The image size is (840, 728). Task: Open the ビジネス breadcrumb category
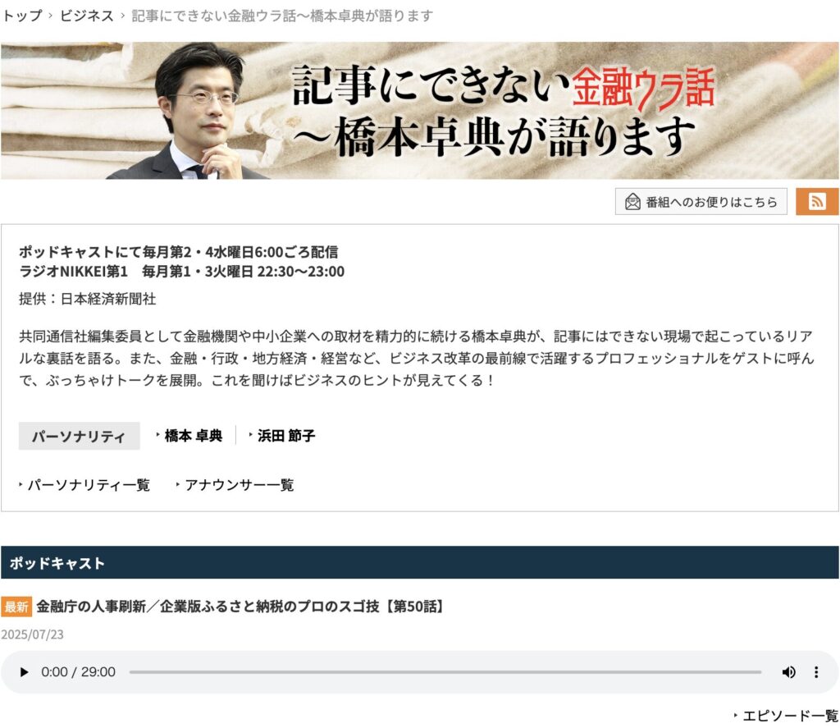[86, 16]
